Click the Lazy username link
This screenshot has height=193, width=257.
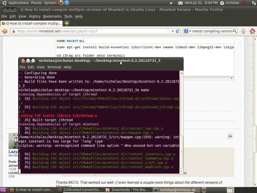coord(13,152)
